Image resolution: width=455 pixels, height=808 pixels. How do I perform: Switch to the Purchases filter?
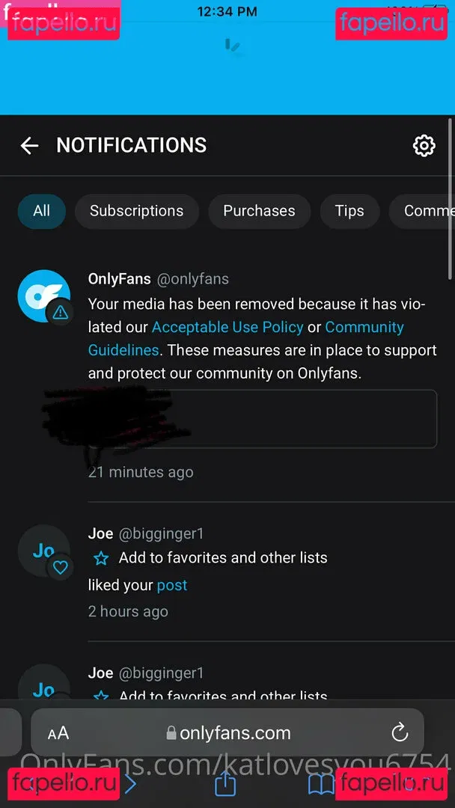coord(259,211)
